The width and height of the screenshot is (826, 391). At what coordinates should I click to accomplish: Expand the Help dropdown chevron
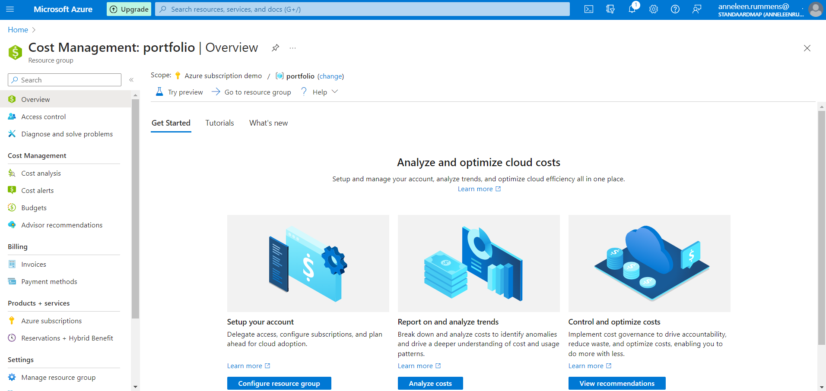coord(335,91)
